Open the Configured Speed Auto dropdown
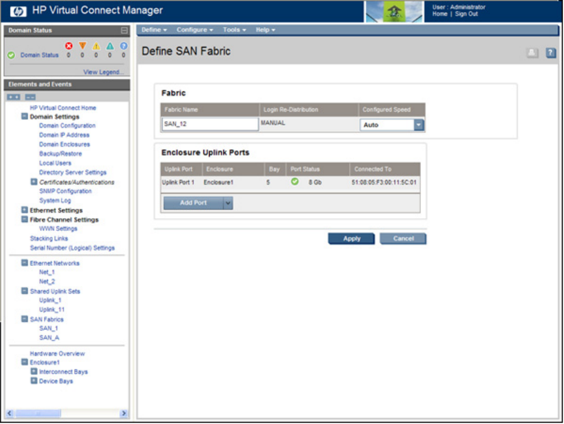This screenshot has height=424, width=564. pyautogui.click(x=418, y=125)
